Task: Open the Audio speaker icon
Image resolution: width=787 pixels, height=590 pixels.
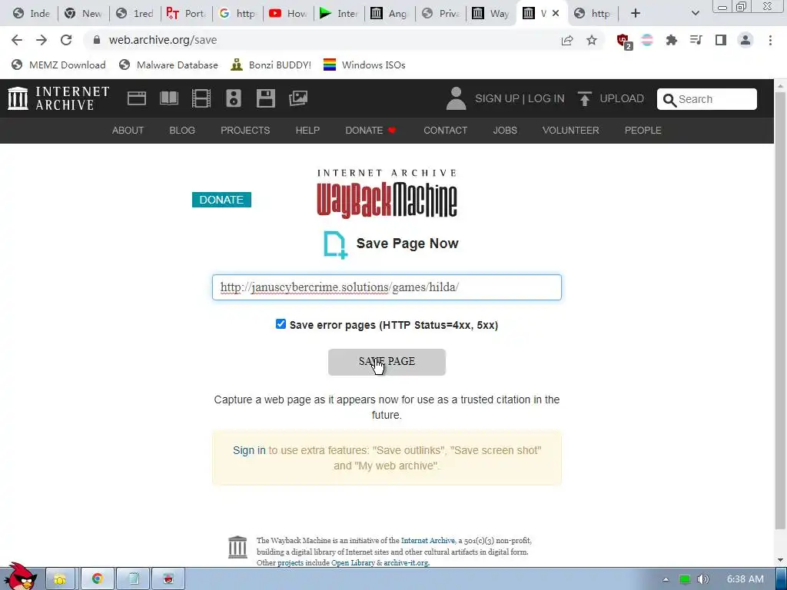Action: pos(234,98)
